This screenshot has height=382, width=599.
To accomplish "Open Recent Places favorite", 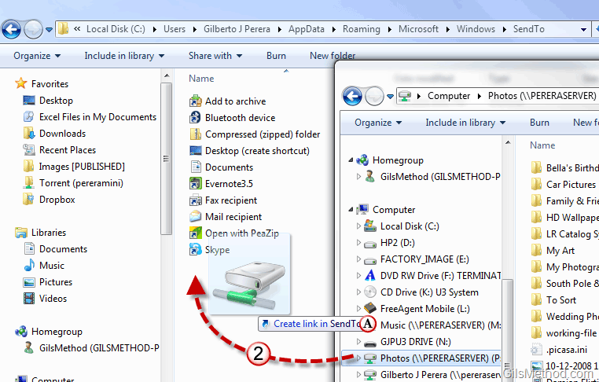I will pyautogui.click(x=59, y=150).
